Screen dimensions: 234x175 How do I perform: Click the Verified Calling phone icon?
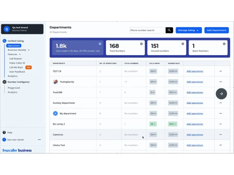[x=4, y=41]
